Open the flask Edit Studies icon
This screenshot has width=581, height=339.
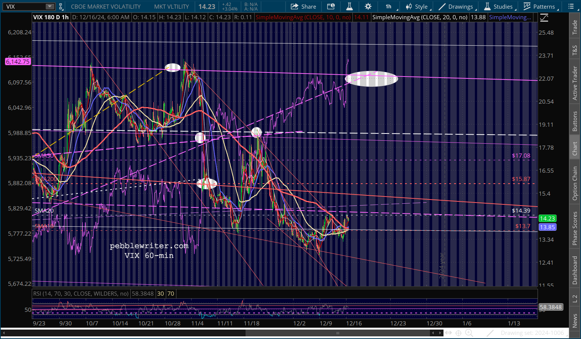349,6
